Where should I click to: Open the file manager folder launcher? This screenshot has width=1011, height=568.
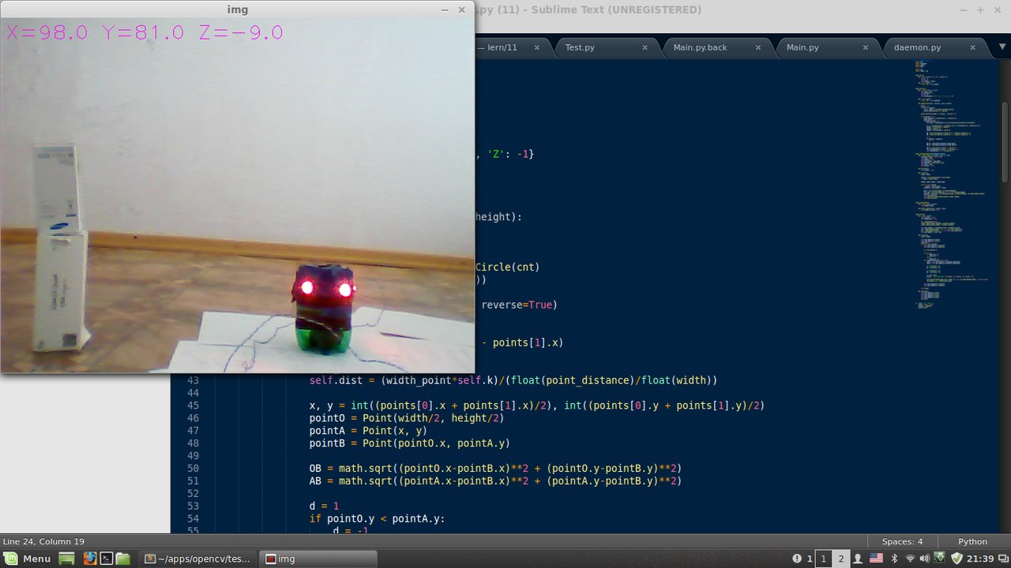coord(123,559)
